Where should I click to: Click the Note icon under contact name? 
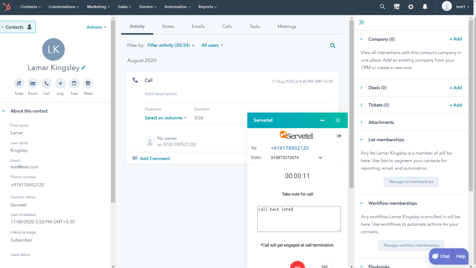(x=19, y=83)
